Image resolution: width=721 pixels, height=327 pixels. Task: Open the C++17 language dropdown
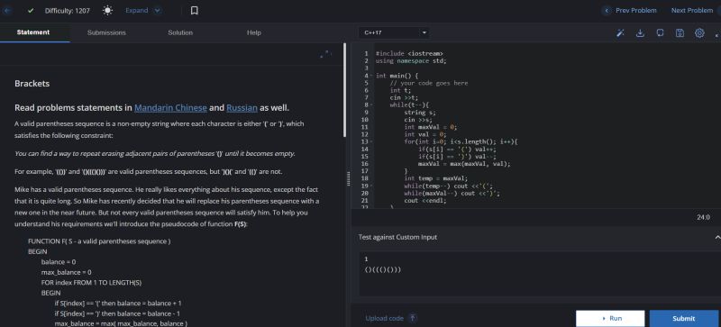(x=395, y=32)
